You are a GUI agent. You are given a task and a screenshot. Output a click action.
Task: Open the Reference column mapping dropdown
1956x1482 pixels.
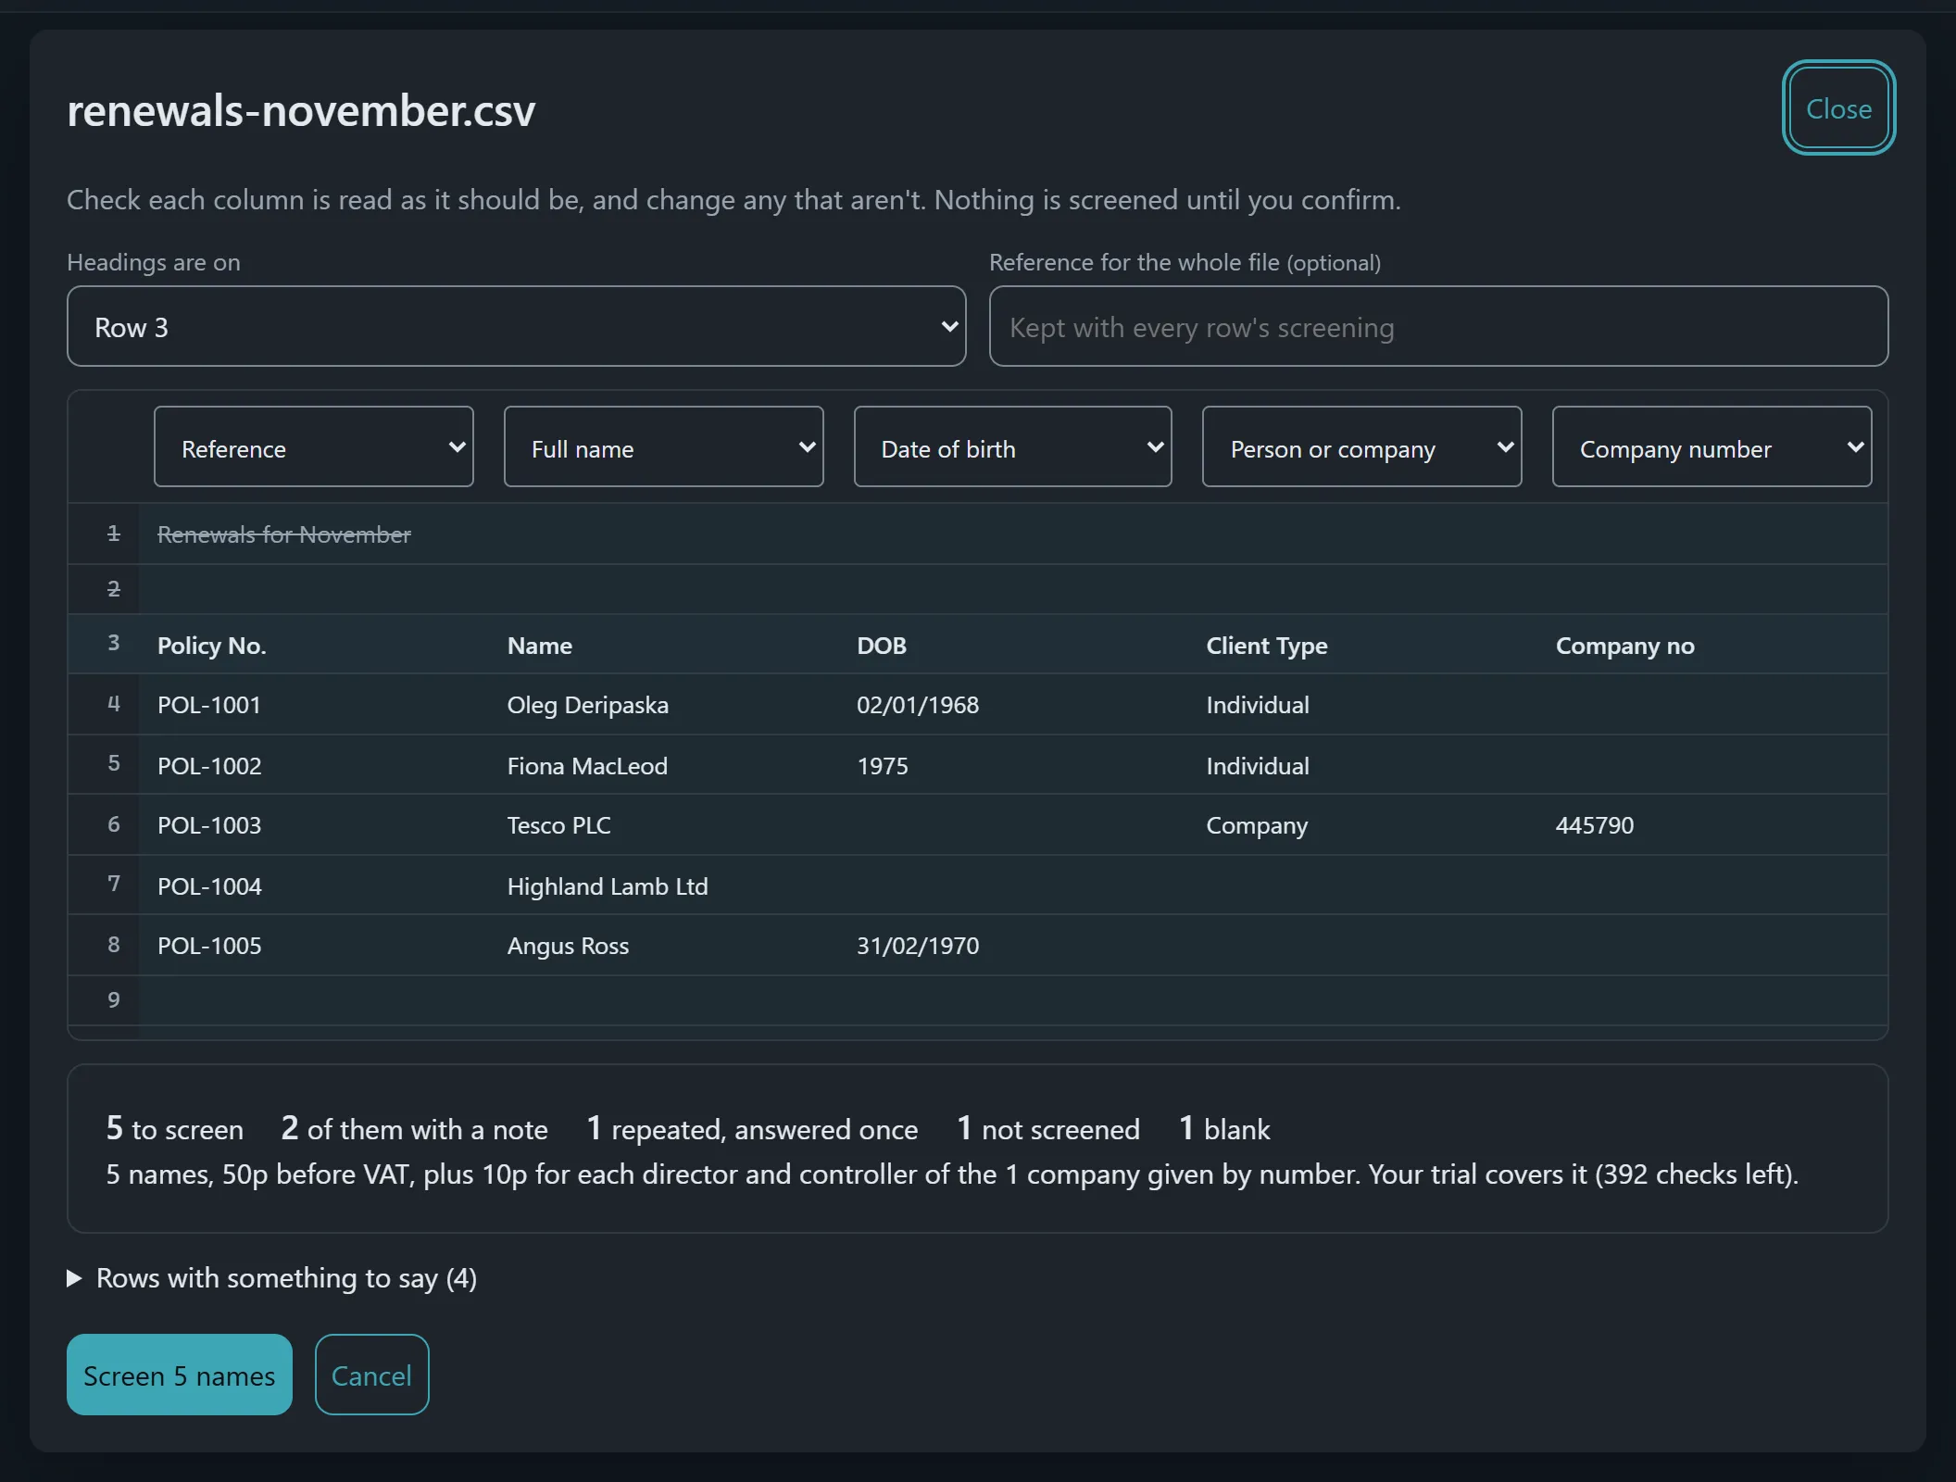pos(313,446)
